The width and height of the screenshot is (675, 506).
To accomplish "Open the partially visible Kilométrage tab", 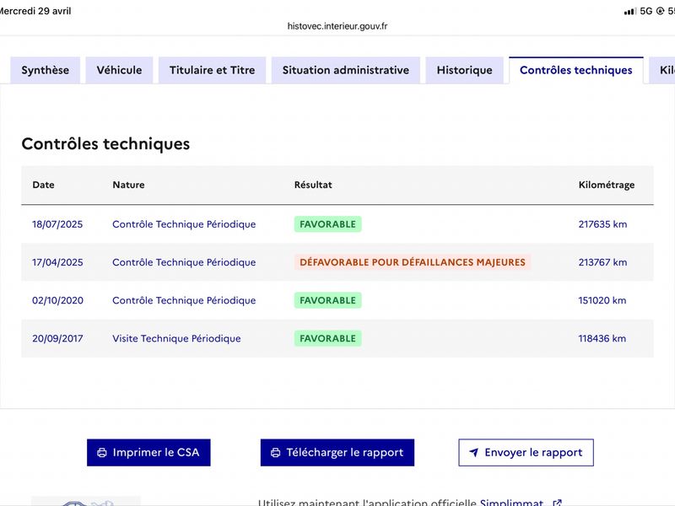I will (662, 70).
